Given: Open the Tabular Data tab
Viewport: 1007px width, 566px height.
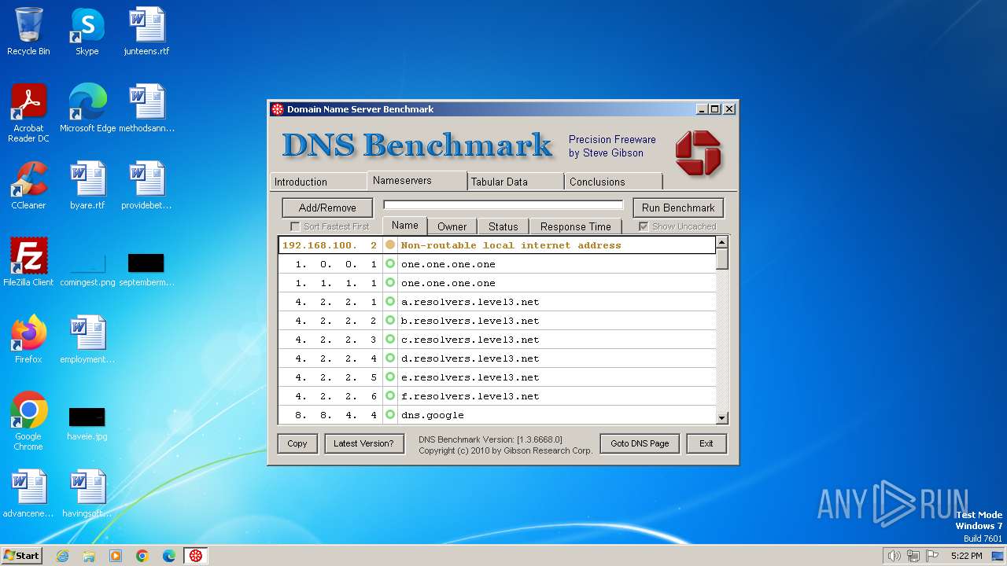Looking at the screenshot, I should (515, 182).
